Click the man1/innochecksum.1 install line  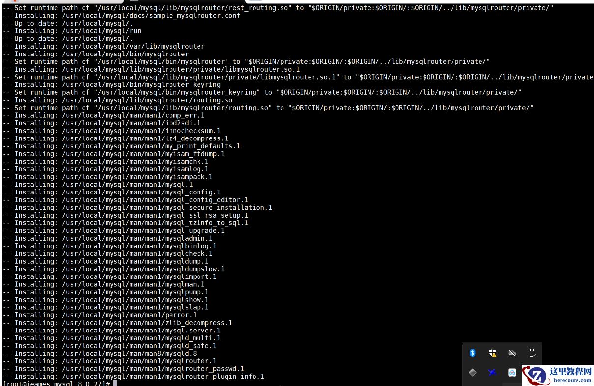[x=112, y=131]
